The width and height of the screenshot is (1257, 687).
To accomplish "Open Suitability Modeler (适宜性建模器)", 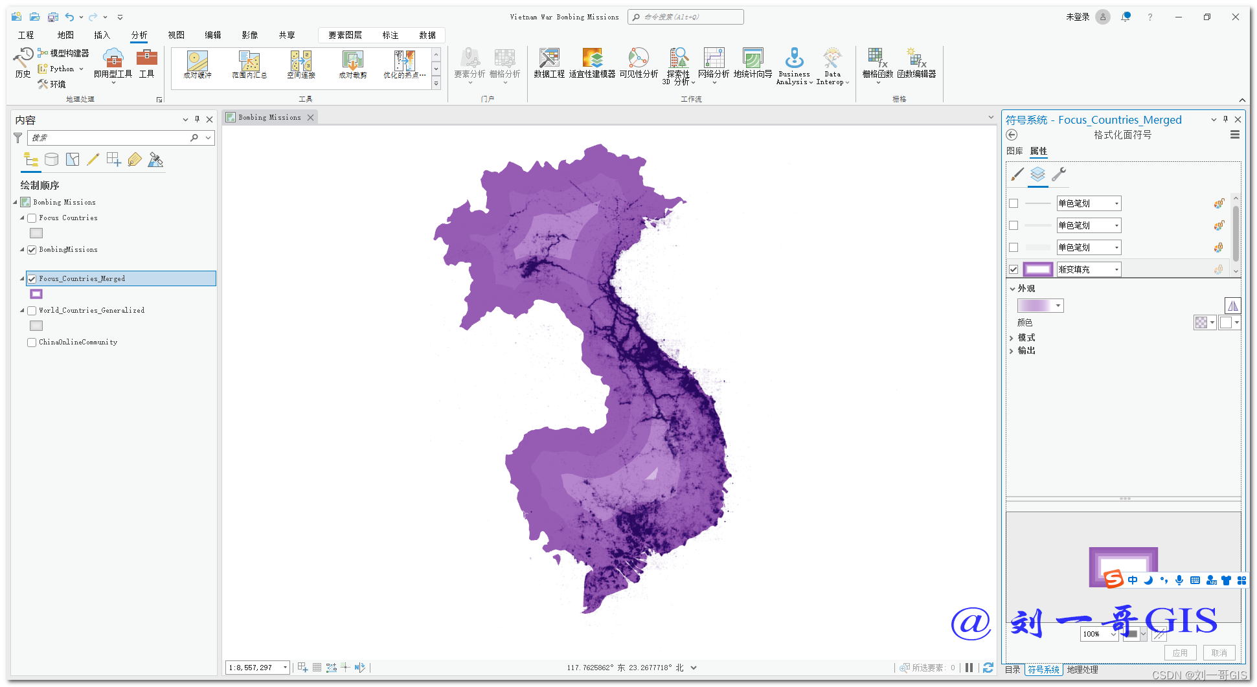I will click(x=592, y=63).
